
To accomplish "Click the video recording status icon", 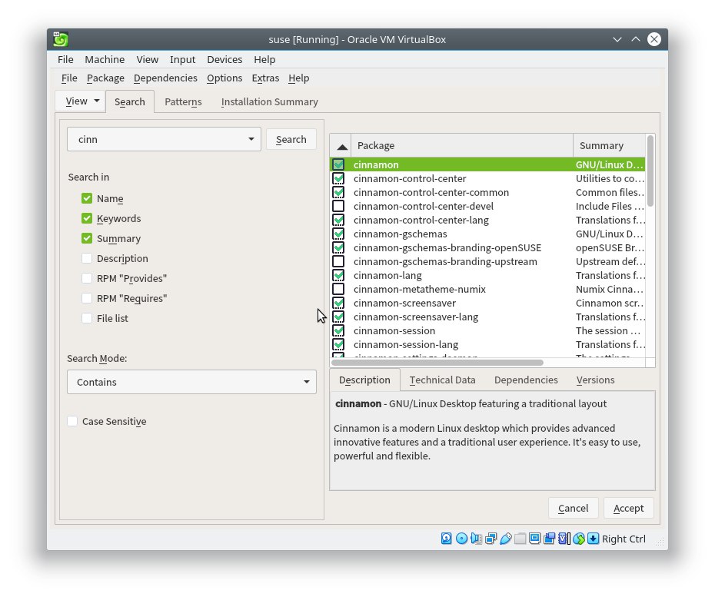I will click(x=550, y=539).
